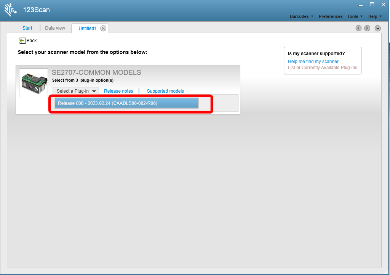This screenshot has height=275, width=390.
Task: Click the SE2707 scanner engine thumbnail
Action: pyautogui.click(x=34, y=83)
